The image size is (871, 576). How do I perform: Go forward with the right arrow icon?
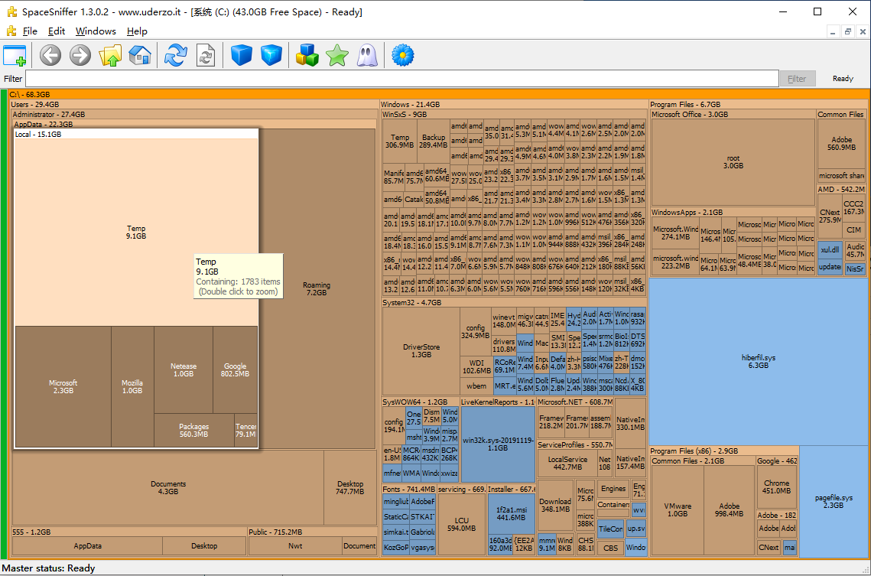(80, 55)
